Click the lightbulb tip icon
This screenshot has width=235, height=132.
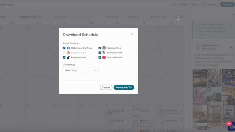pyautogui.click(x=197, y=25)
